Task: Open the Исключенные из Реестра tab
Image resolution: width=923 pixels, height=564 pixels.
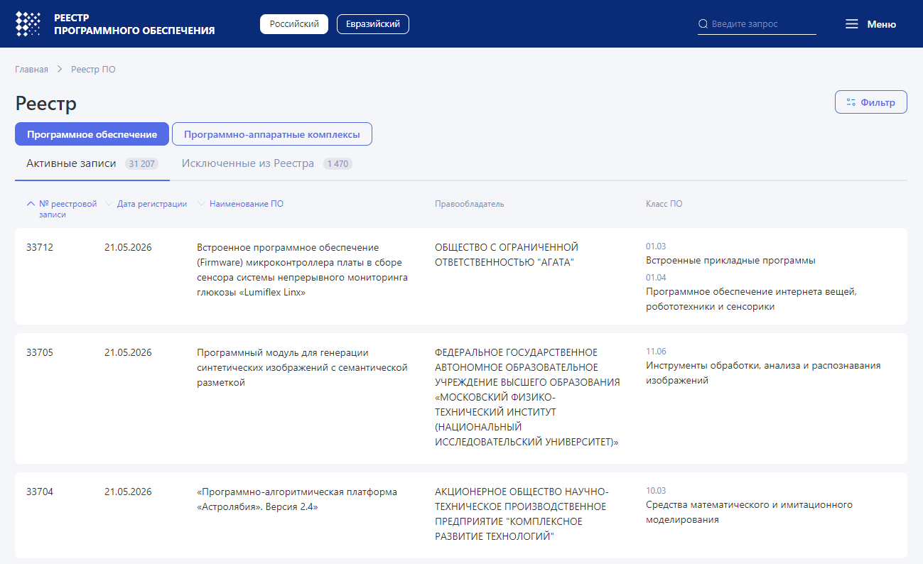Action: tap(267, 163)
